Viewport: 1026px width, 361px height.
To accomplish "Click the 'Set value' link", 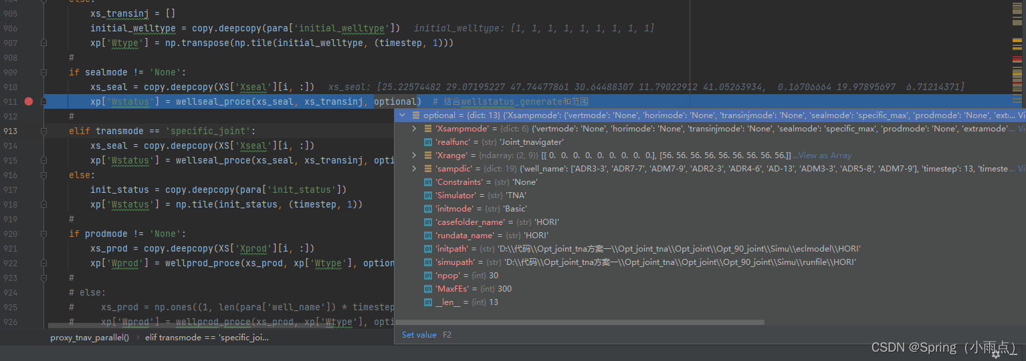I will [419, 335].
